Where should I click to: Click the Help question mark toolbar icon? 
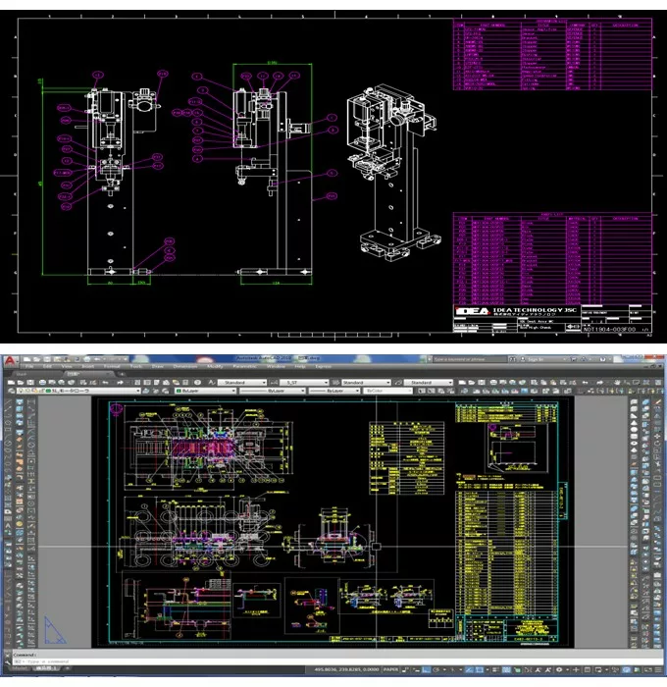pos(197,383)
